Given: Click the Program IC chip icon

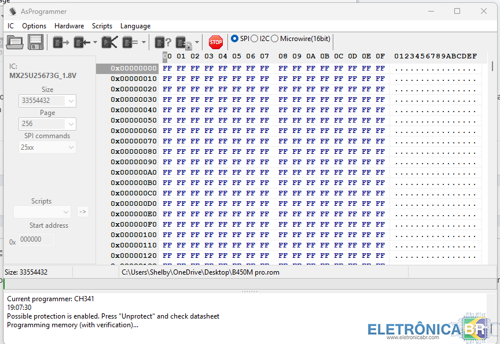Looking at the screenshot, I should [x=83, y=42].
